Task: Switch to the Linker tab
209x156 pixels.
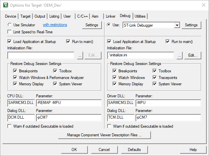Action: (111, 16)
